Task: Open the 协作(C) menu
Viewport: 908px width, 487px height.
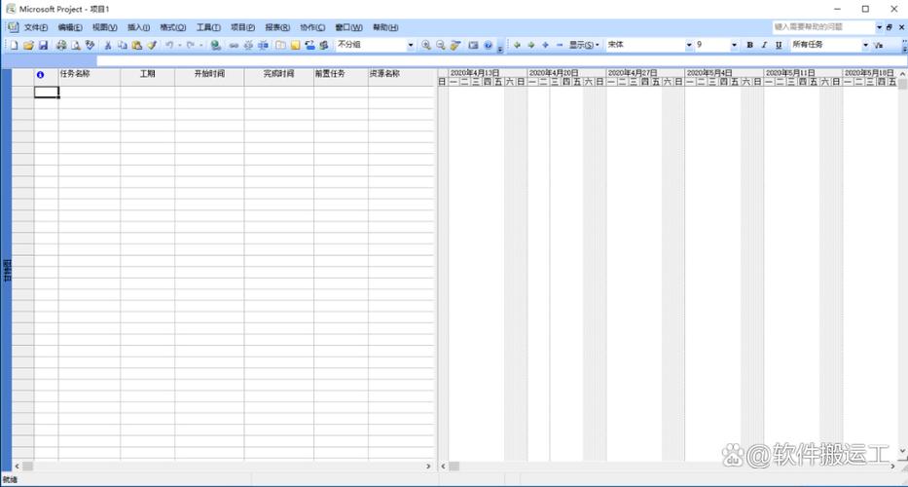Action: coord(312,27)
